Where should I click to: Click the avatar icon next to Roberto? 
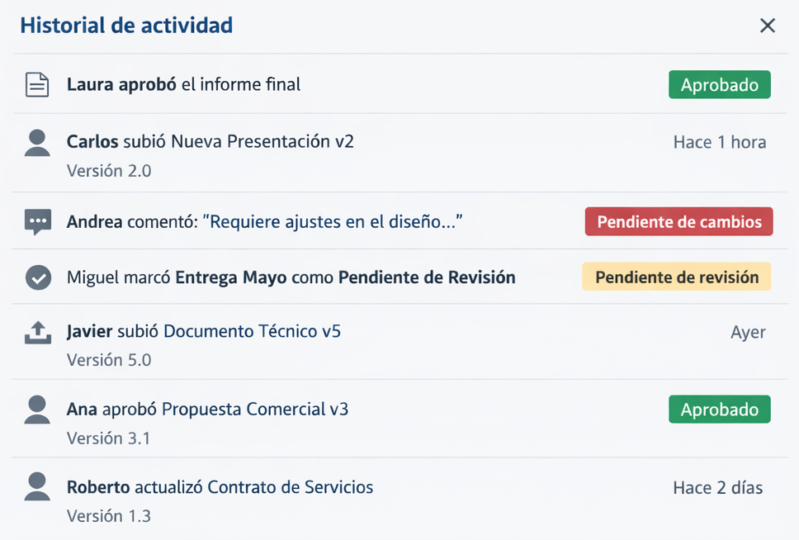36,487
